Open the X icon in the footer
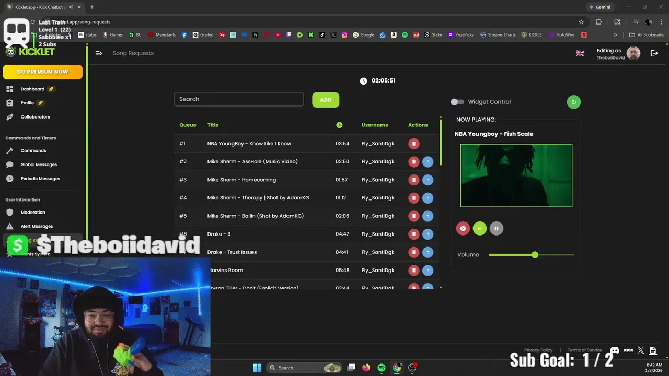 click(x=641, y=350)
